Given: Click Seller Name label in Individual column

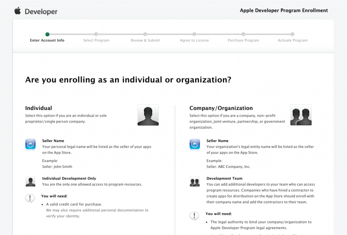Looking at the screenshot, I should [x=53, y=141].
